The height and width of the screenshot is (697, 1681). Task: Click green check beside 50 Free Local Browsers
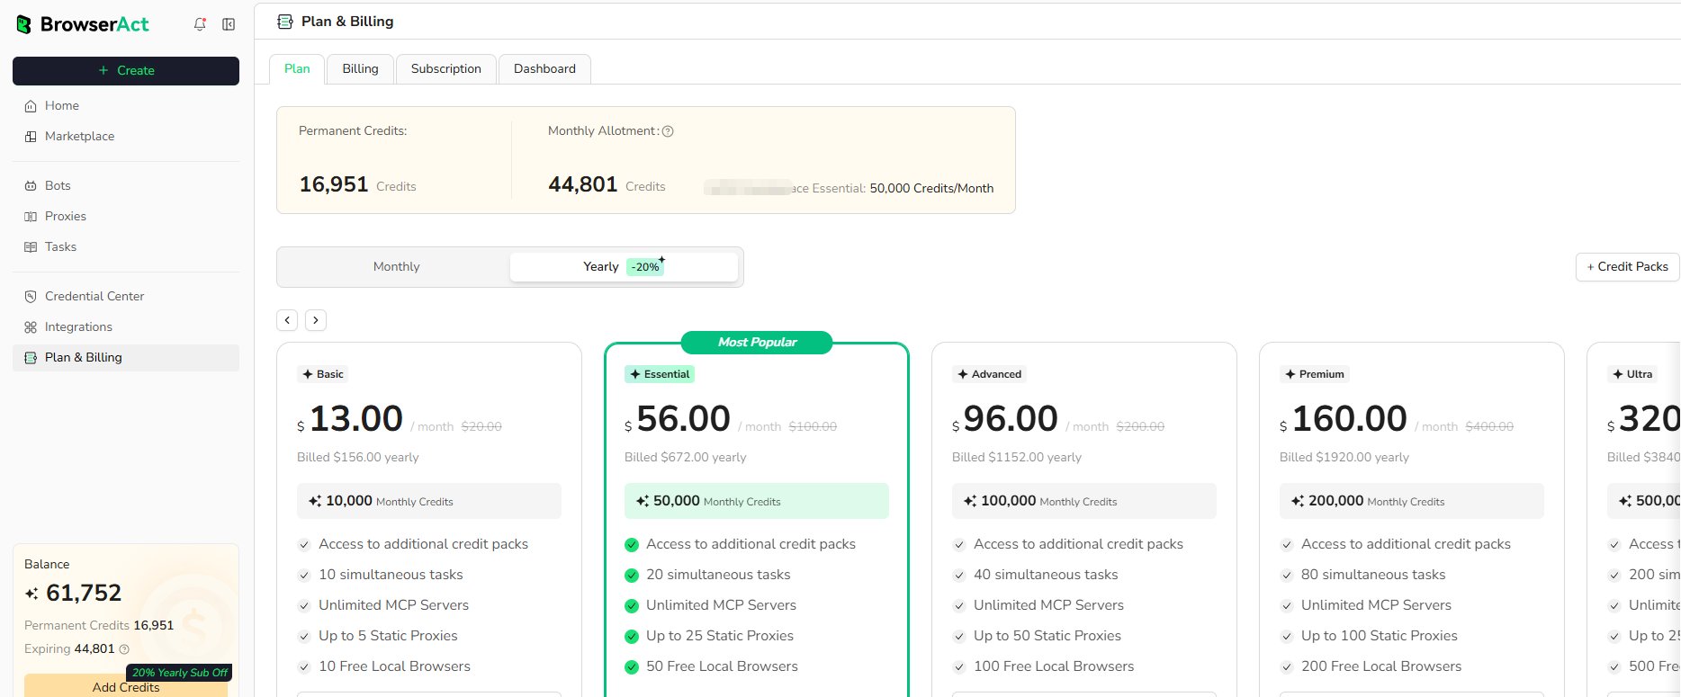click(632, 667)
